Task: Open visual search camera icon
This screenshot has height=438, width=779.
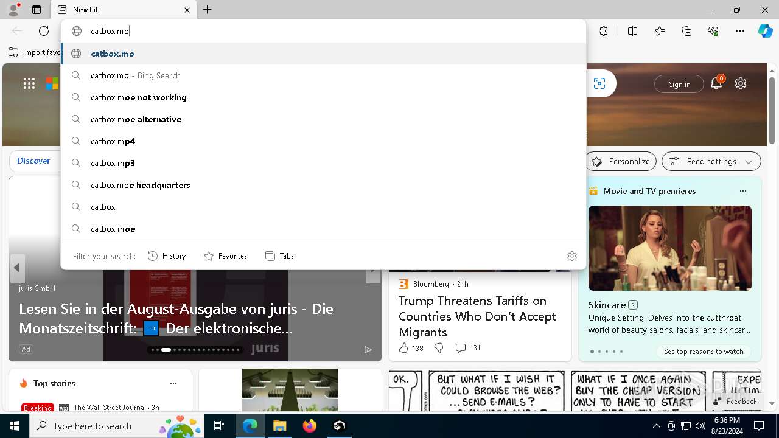Action: pos(599,84)
